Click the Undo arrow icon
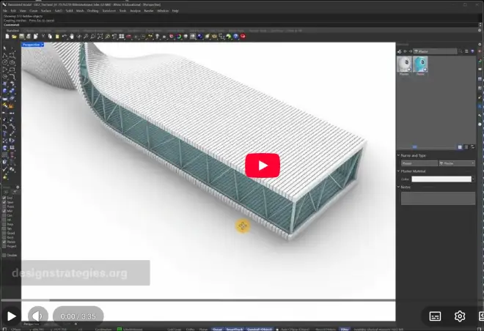The width and height of the screenshot is (484, 331). coord(65,37)
